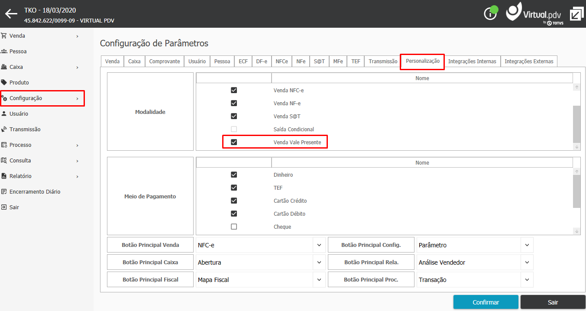
Task: Click the Processo icon in sidebar
Action: click(x=4, y=145)
